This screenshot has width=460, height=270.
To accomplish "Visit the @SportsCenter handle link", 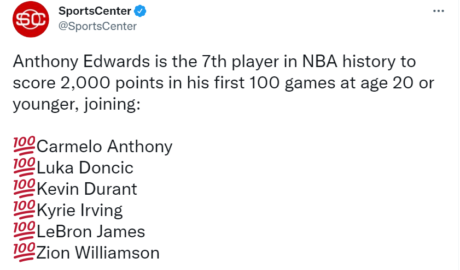I will pyautogui.click(x=98, y=26).
